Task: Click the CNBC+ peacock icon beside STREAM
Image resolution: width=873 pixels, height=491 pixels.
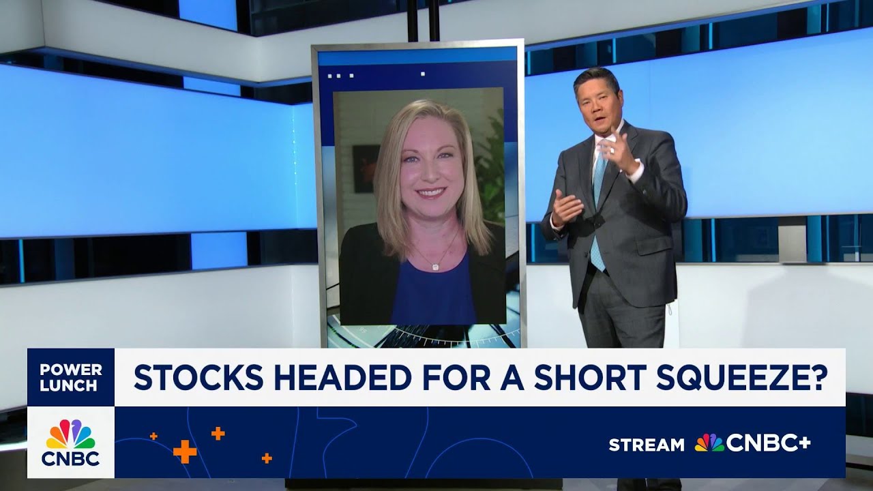Action: click(x=709, y=443)
